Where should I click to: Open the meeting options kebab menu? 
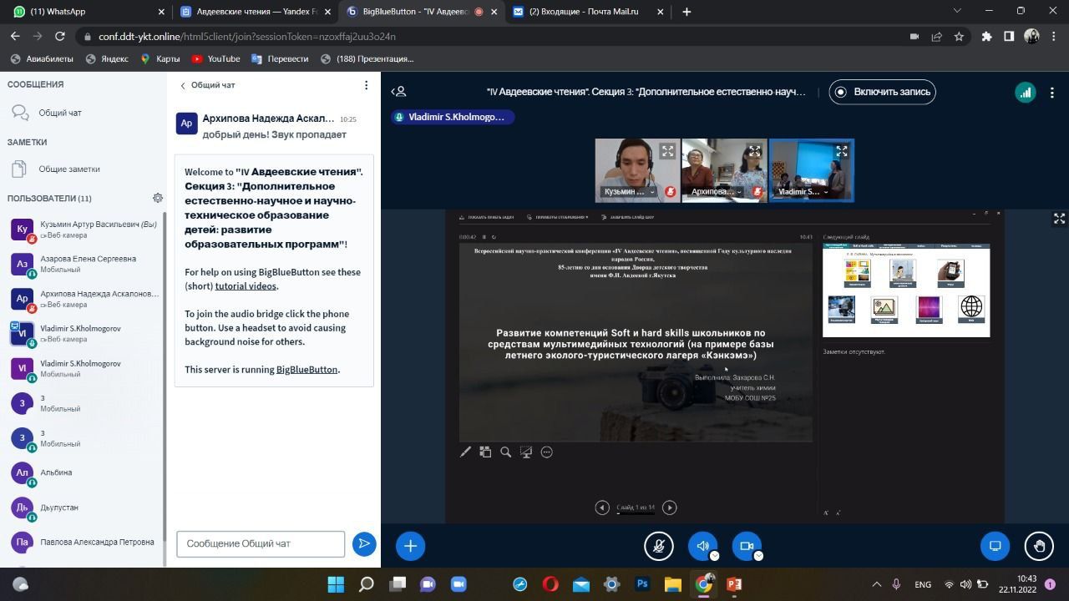click(1052, 93)
